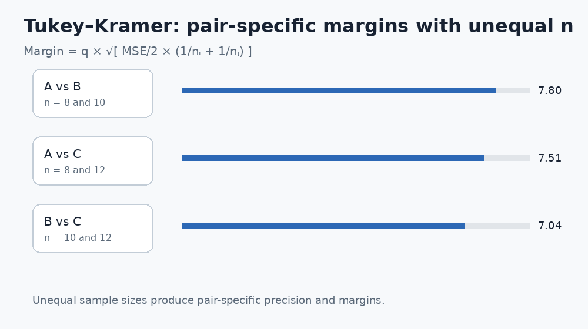
Task: Click the 7.04 margin value
Action: click(550, 226)
